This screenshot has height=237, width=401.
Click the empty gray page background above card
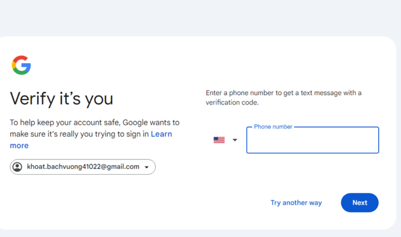click(192, 17)
